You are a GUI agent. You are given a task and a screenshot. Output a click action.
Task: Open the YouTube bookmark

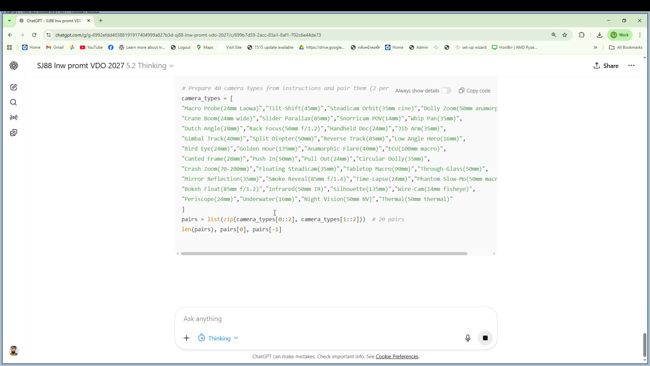[x=91, y=47]
